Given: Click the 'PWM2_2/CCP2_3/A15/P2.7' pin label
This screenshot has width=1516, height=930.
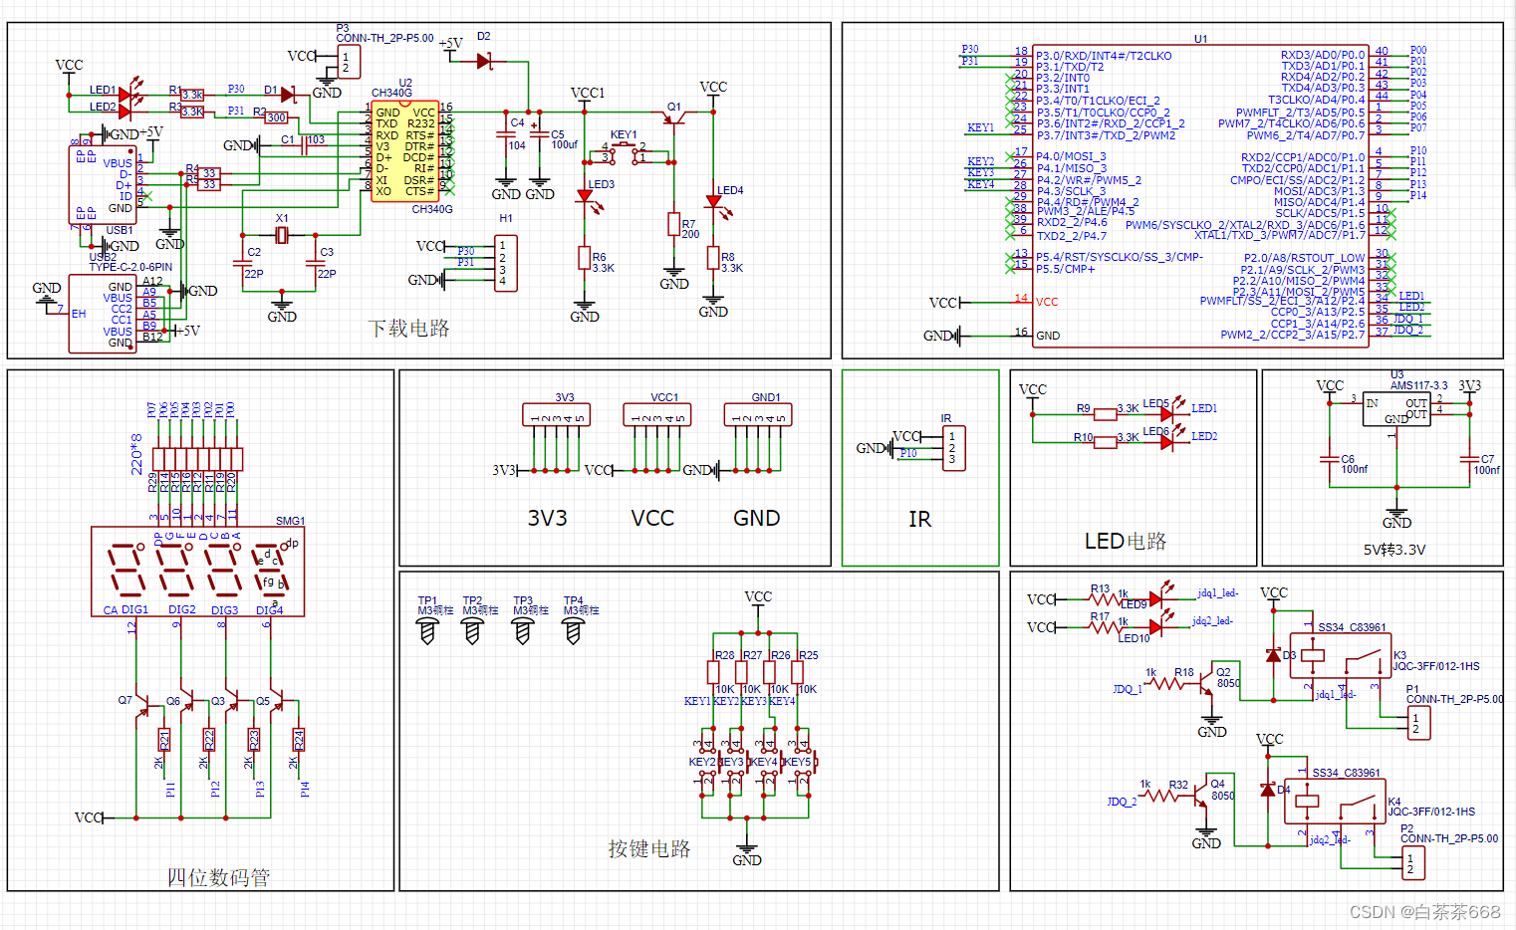Looking at the screenshot, I should 1293,335.
